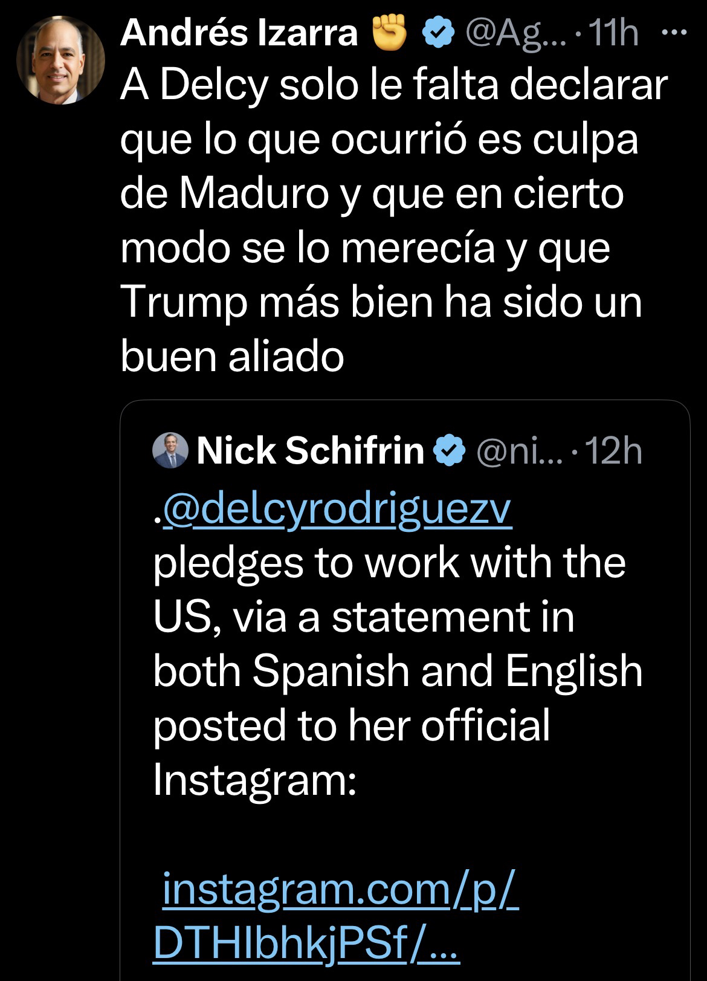Click Andrés Izarra's profile avatar
The image size is (707, 981).
(x=60, y=59)
